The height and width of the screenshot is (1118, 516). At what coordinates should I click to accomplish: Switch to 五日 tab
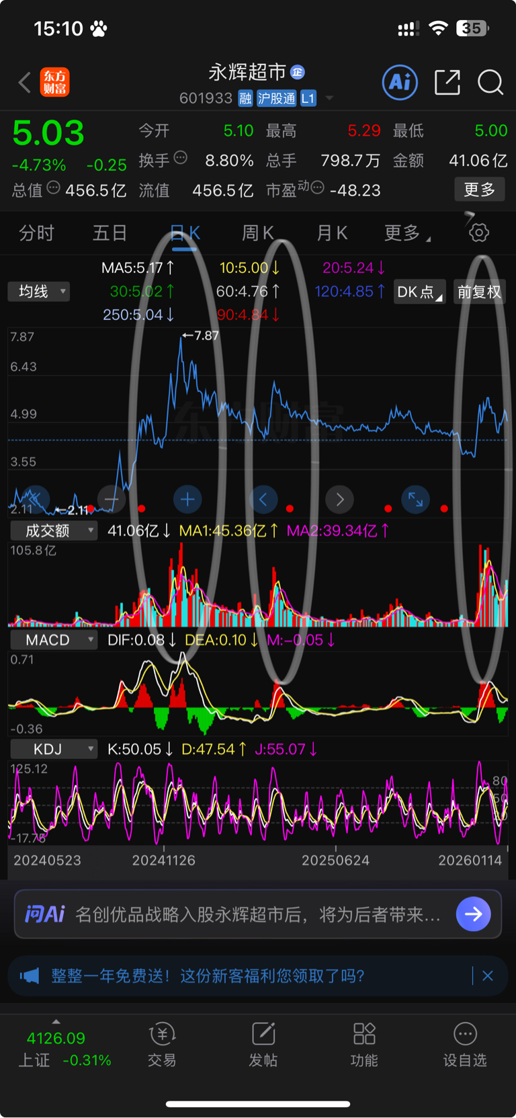coord(110,233)
